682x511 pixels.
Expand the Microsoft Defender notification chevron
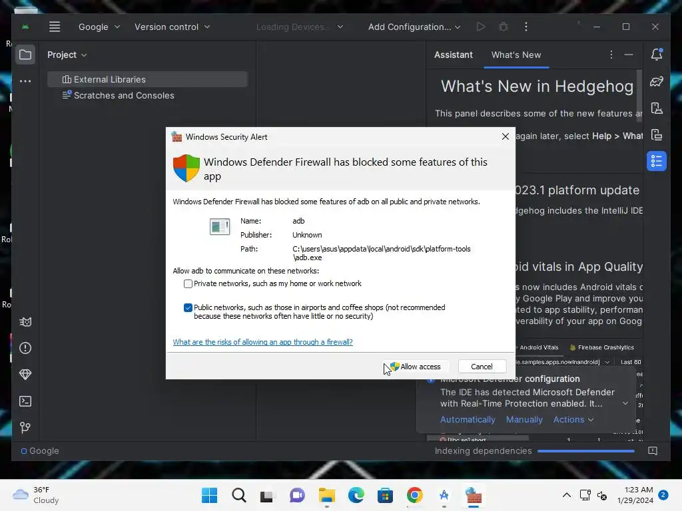[x=625, y=403]
